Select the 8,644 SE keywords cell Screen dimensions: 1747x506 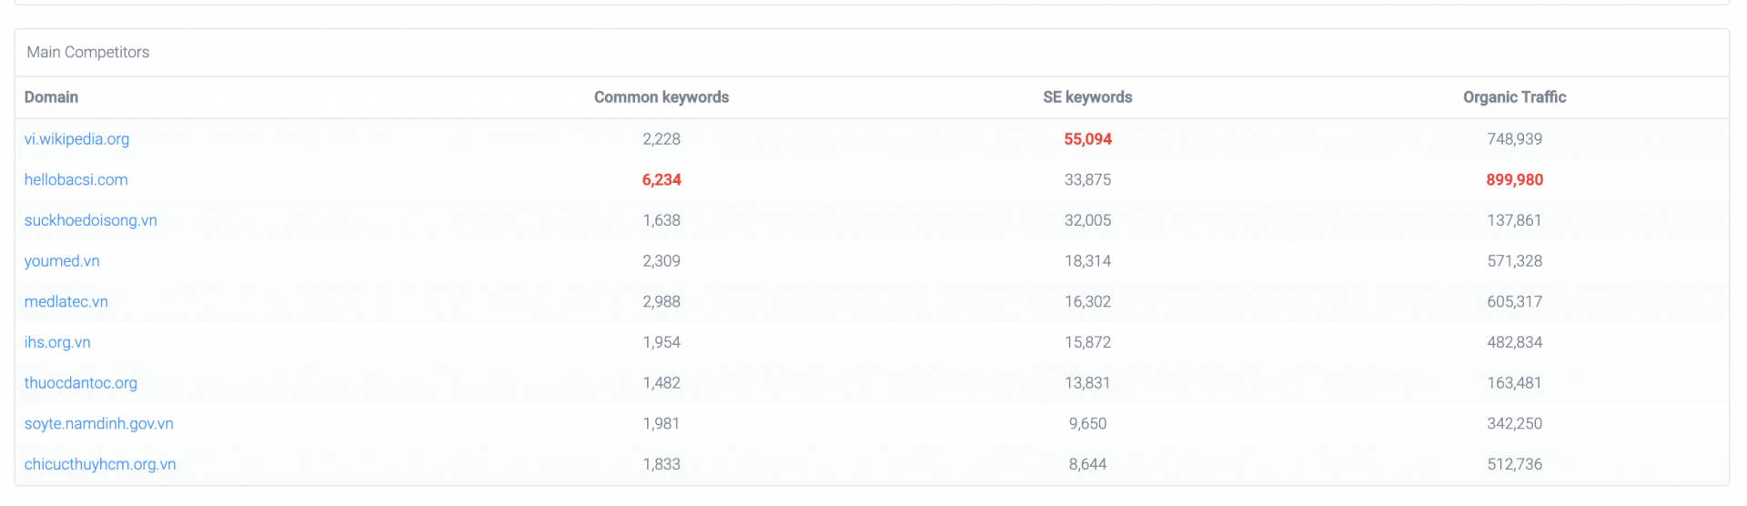pyautogui.click(x=1087, y=464)
